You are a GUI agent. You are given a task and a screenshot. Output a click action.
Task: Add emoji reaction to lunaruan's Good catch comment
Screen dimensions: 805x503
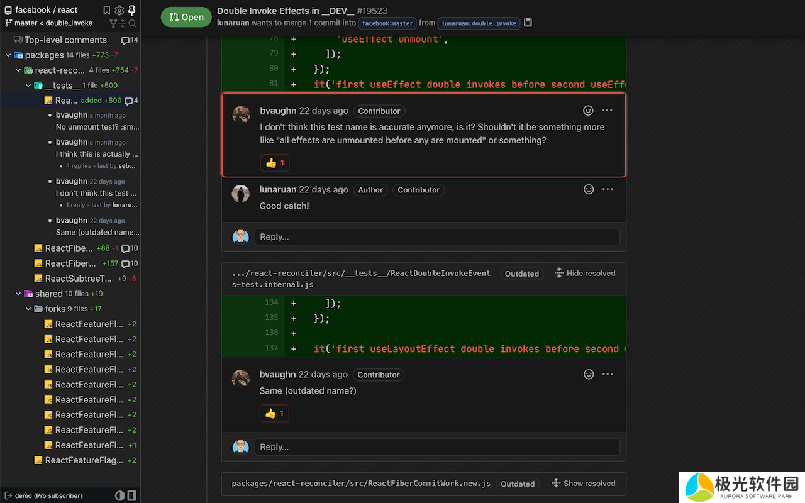[x=589, y=189]
